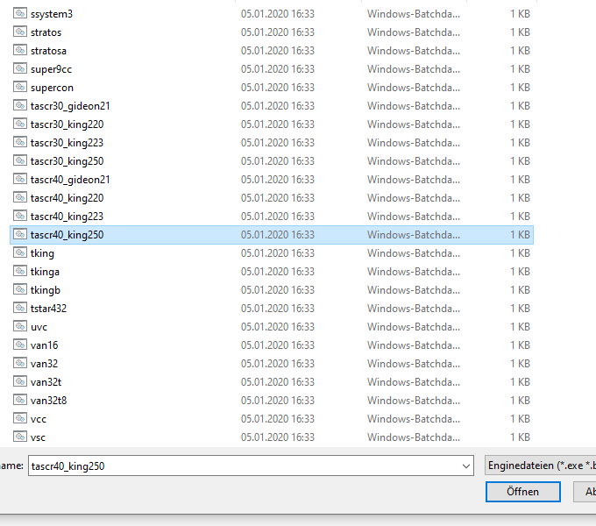Click the file name text of the highlighted tascr40_king250 row

[67, 235]
